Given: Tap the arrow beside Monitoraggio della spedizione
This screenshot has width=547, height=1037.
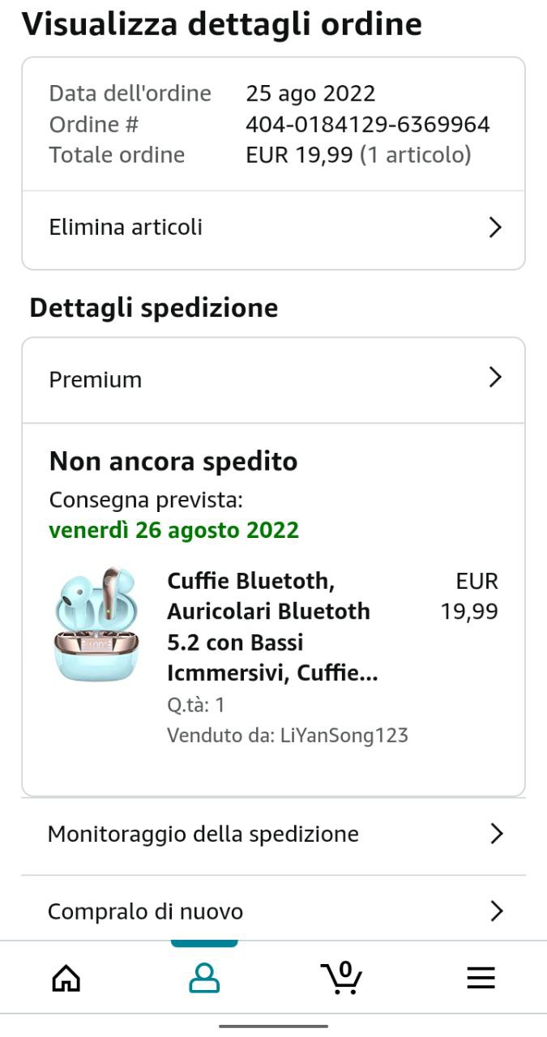Looking at the screenshot, I should point(497,834).
